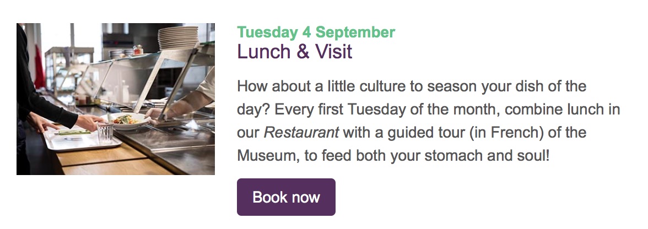Viewport: 648px width, 229px height.
Task: Click the Lunch & Visit heading
Action: [294, 52]
